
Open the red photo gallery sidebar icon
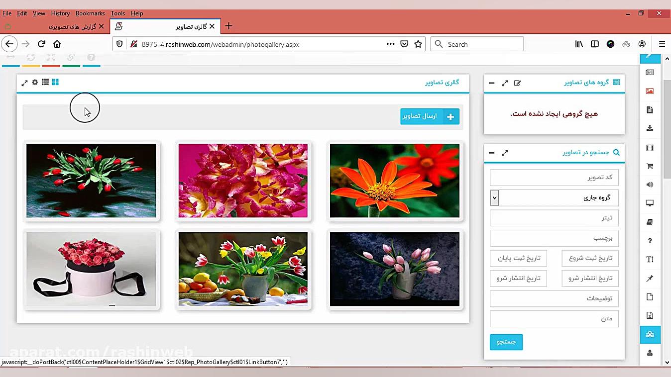pos(650,91)
